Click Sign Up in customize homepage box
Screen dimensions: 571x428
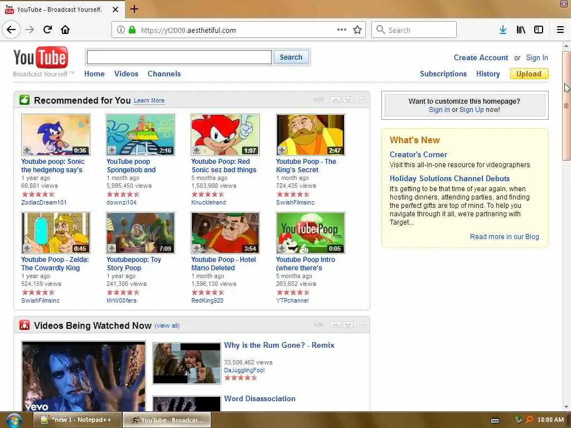[472, 110]
